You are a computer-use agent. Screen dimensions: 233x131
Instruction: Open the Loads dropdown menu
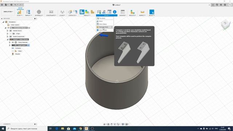[62, 15]
